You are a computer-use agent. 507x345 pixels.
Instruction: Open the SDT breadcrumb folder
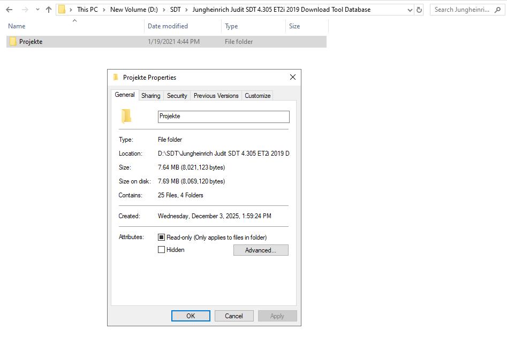[175, 10]
